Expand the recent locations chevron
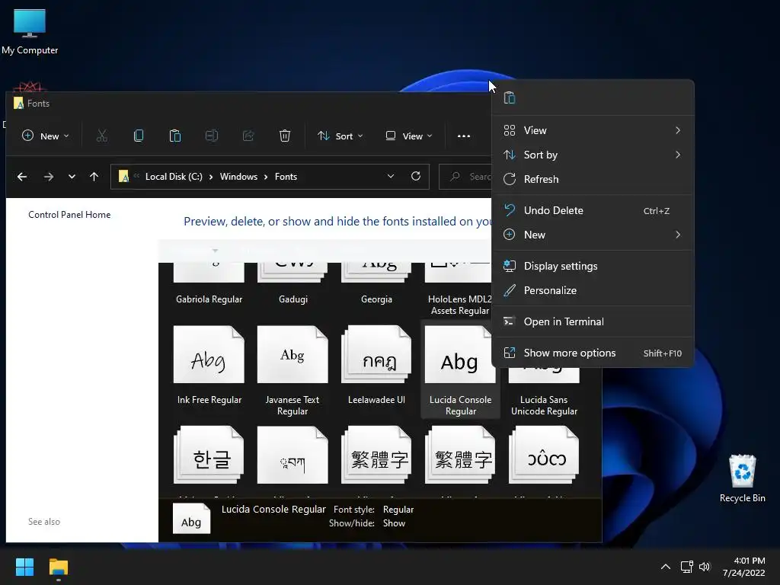Image resolution: width=780 pixels, height=585 pixels. coord(72,177)
